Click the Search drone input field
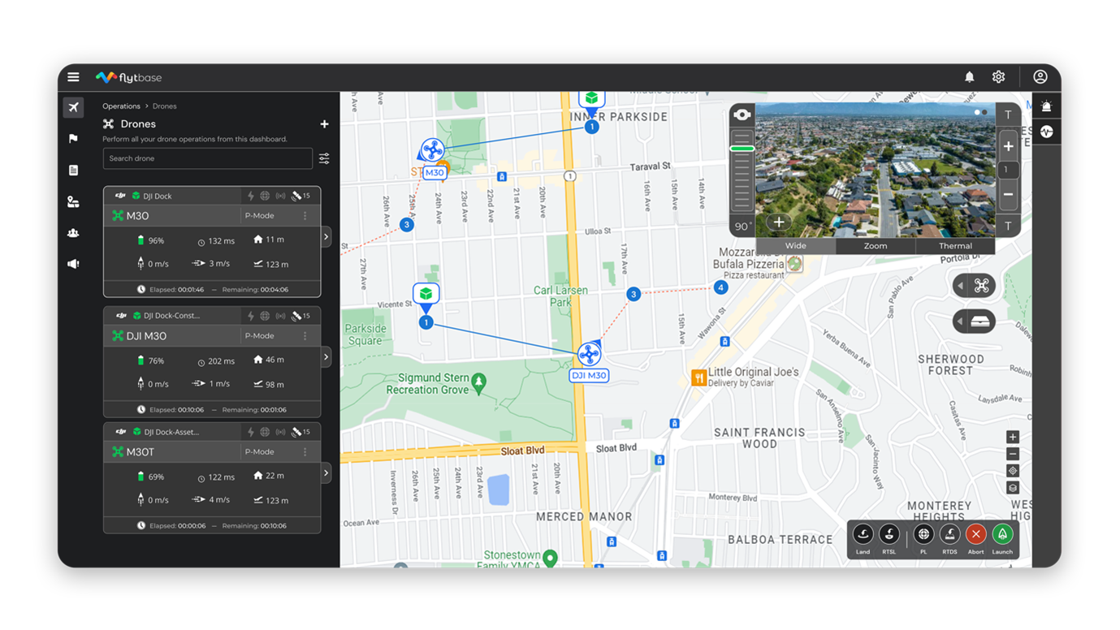1120x630 pixels. pos(208,158)
